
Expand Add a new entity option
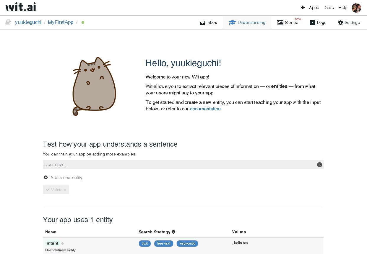tap(63, 178)
